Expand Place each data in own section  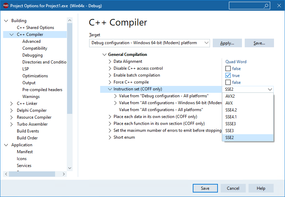(110, 117)
